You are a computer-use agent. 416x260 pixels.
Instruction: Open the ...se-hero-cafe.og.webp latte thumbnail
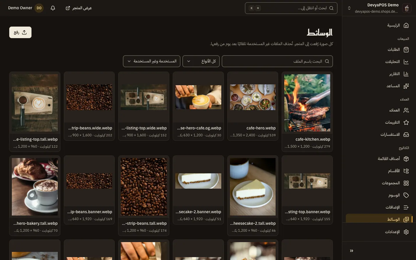(x=198, y=97)
